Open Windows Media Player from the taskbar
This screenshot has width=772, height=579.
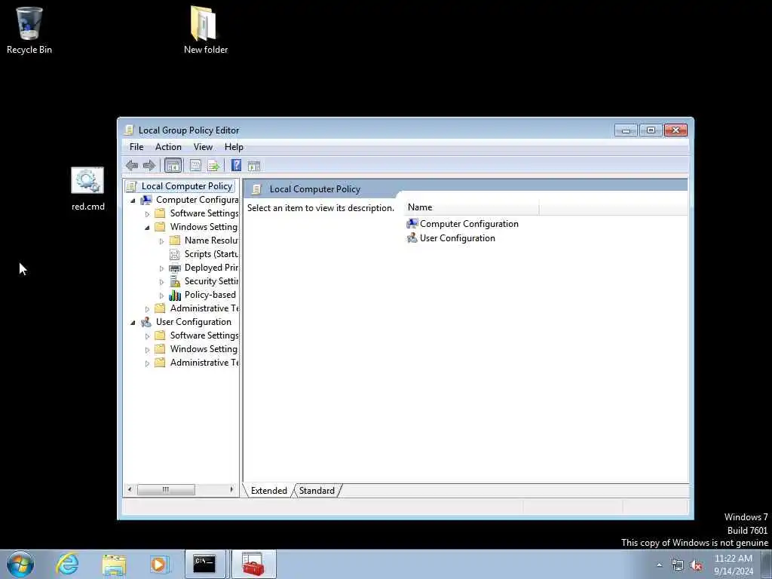(x=160, y=564)
